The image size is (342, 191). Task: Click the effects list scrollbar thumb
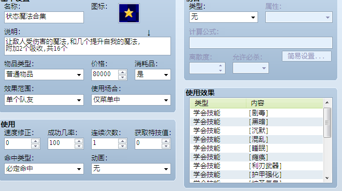point(327,123)
